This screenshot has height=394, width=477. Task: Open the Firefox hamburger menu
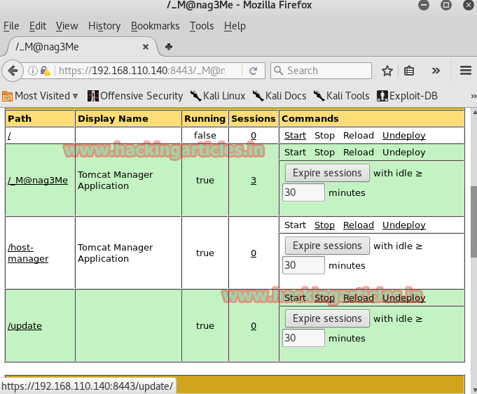tap(465, 71)
